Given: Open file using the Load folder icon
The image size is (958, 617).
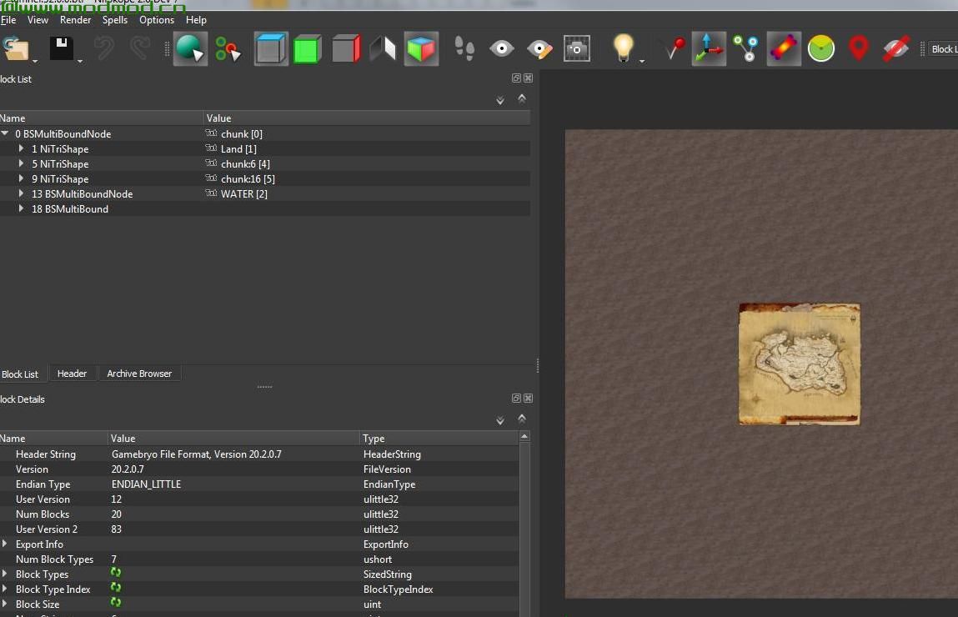Looking at the screenshot, I should [x=15, y=49].
